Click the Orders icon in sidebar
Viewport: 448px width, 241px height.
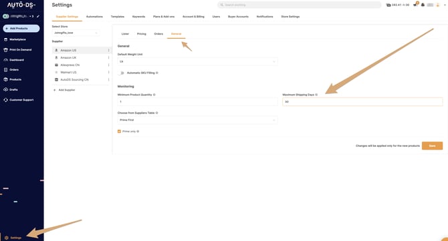6,69
